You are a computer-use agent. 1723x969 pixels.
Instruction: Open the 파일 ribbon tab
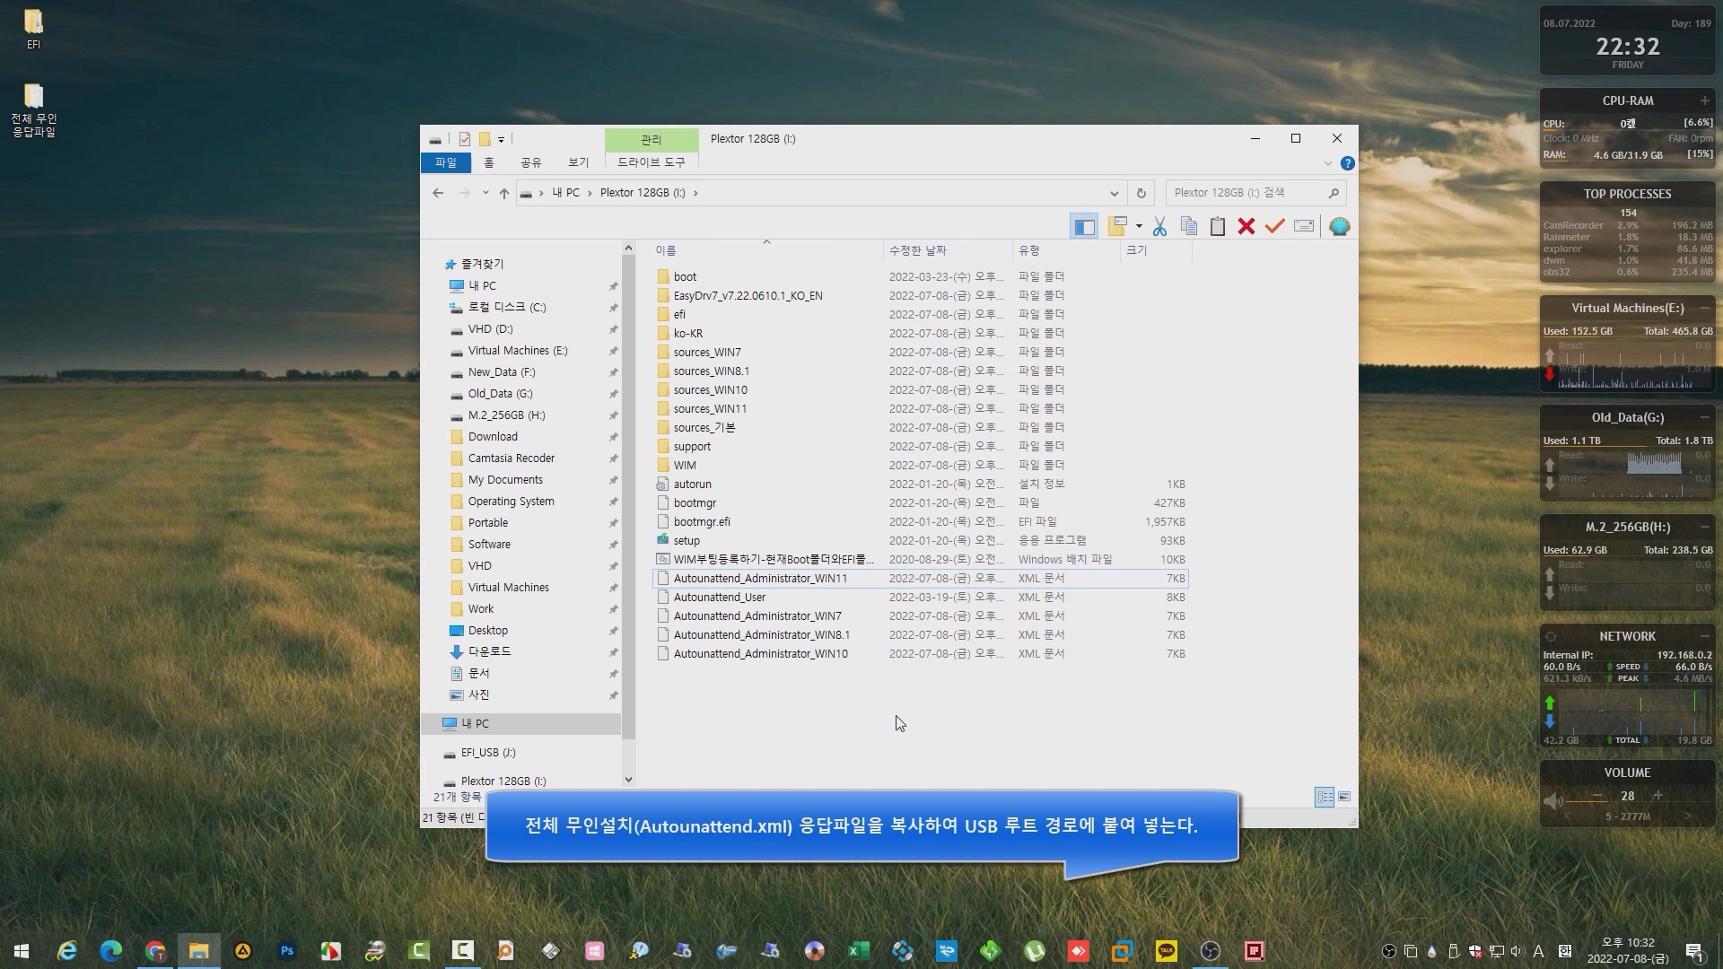click(x=446, y=162)
